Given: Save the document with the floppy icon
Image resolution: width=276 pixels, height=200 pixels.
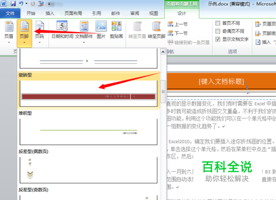Looking at the screenshot, I should (x=13, y=3).
